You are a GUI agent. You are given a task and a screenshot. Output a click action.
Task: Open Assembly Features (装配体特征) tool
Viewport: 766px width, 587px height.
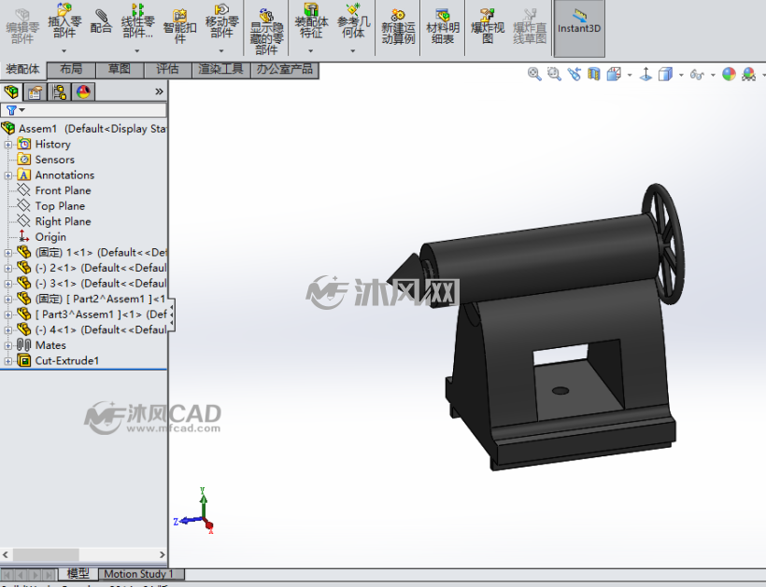(311, 21)
